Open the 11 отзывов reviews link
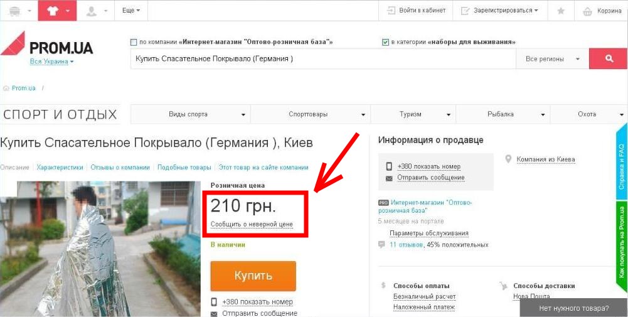628x317 pixels. 406,244
